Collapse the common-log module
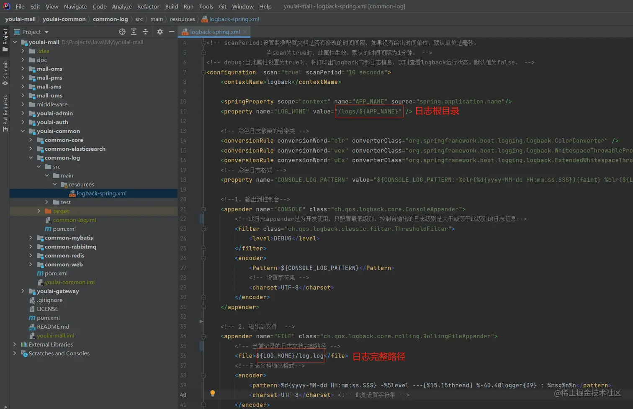The height and width of the screenshot is (409, 633). [31, 158]
